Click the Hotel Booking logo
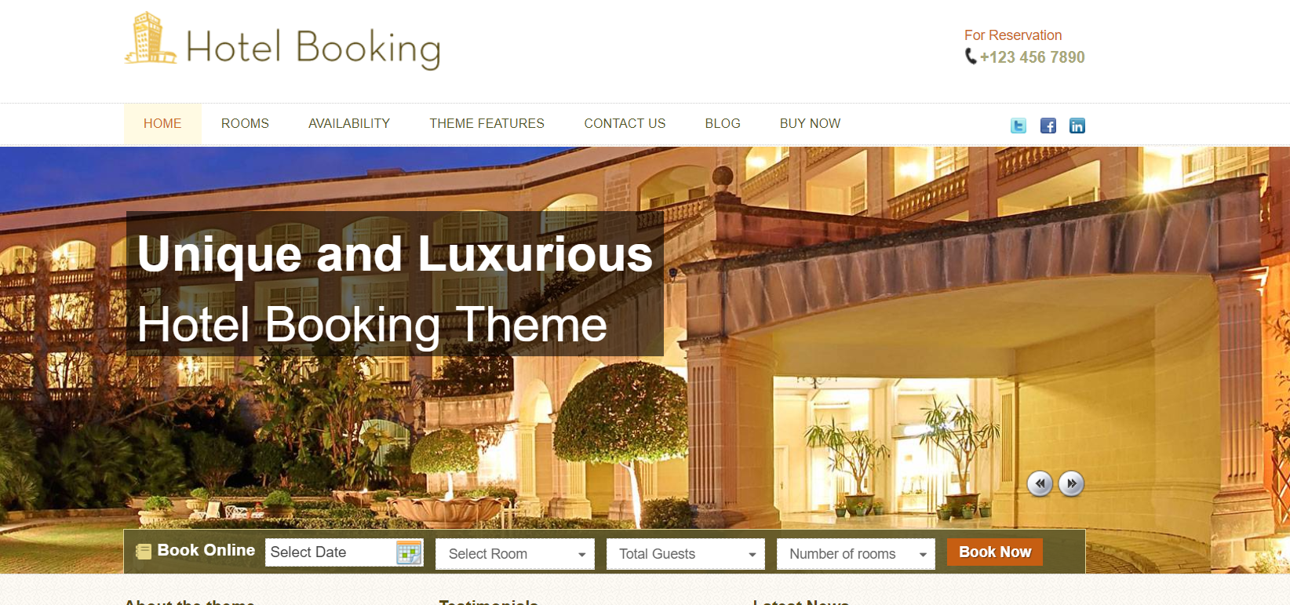Image resolution: width=1290 pixels, height=605 pixels. tap(282, 41)
